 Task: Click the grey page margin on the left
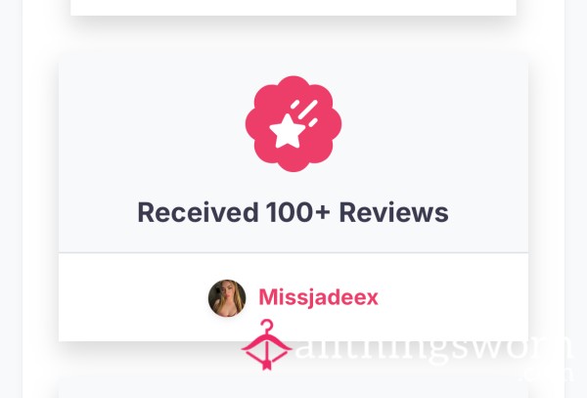click(x=11, y=199)
